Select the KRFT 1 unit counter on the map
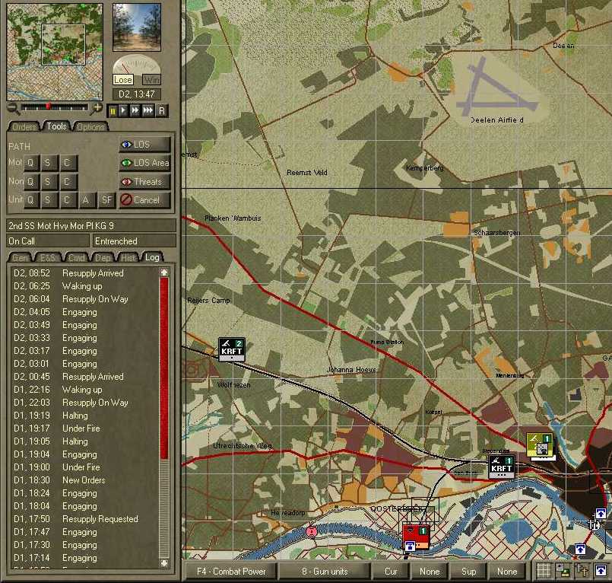This screenshot has width=612, height=583. (x=502, y=466)
